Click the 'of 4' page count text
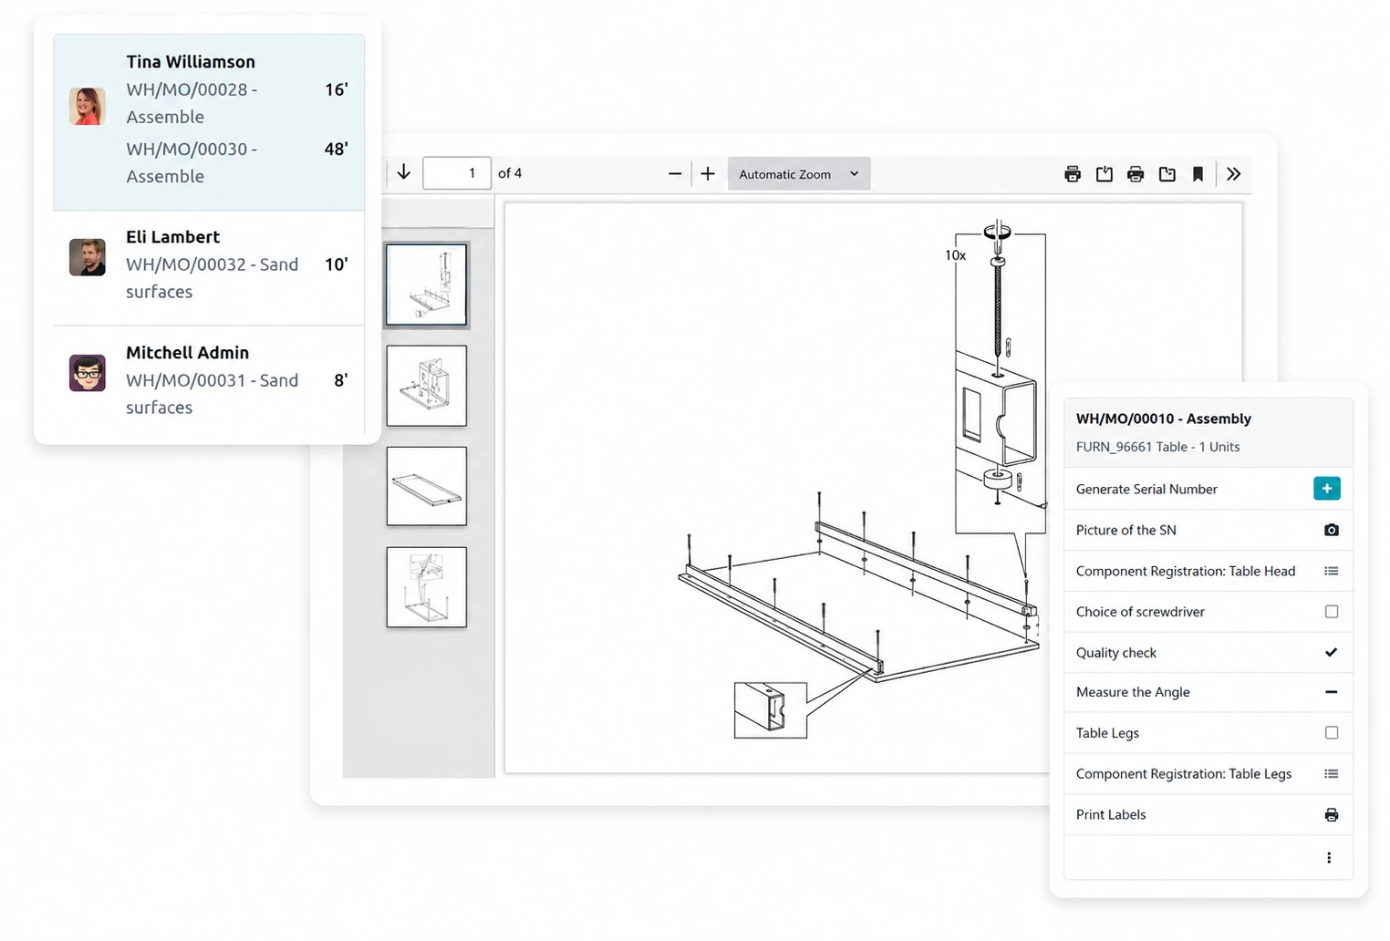This screenshot has width=1390, height=941. point(510,173)
